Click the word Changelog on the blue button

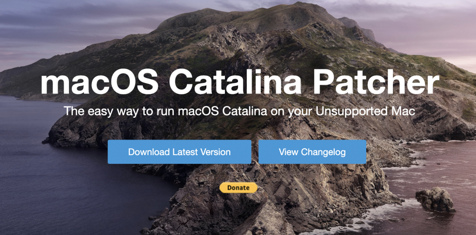(x=323, y=152)
